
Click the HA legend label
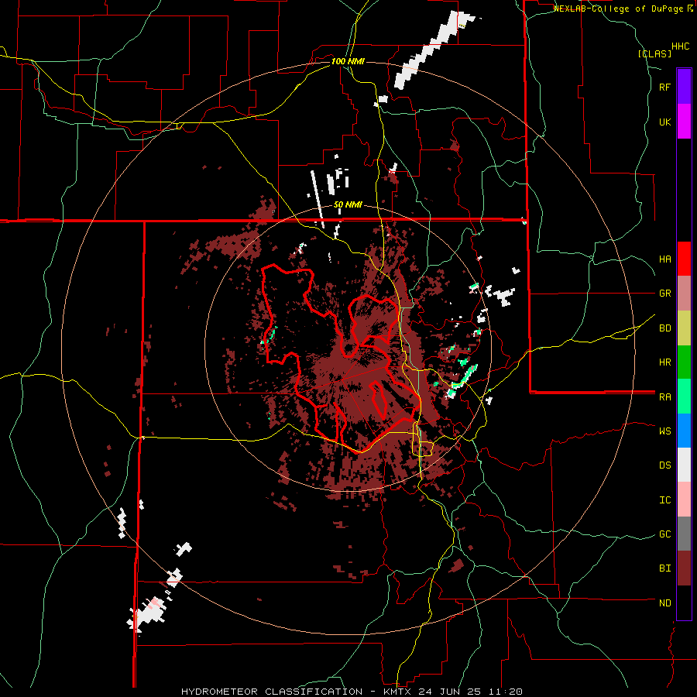click(x=664, y=259)
